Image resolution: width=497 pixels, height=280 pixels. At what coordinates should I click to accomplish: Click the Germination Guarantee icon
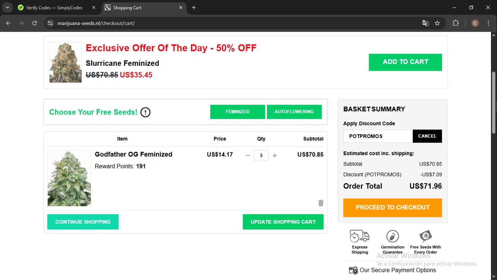pos(393,236)
